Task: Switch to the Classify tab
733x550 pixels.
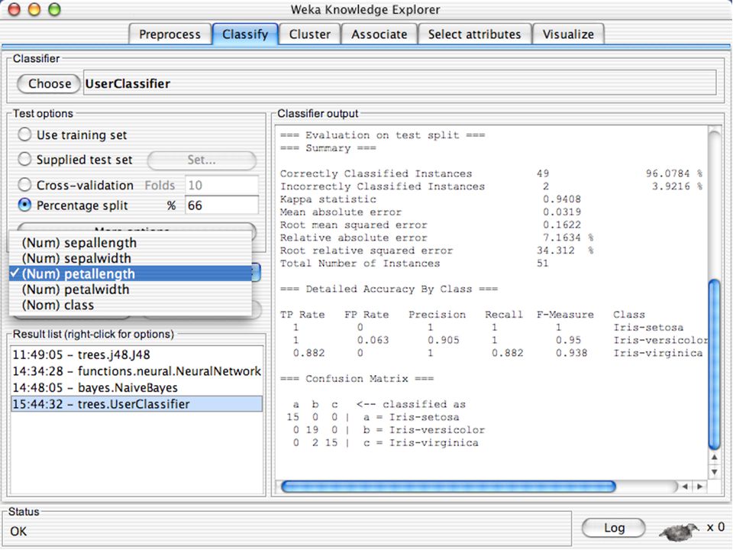Action: (x=245, y=34)
